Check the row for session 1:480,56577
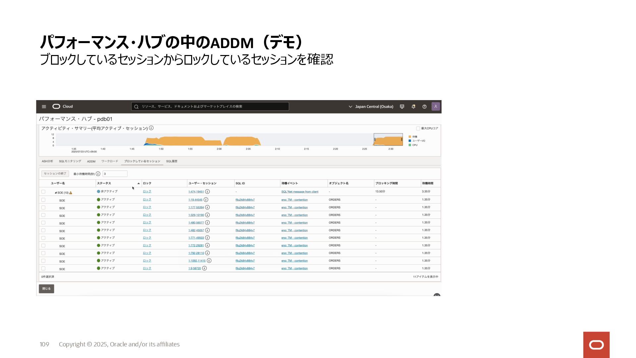This screenshot has height=358, width=636. 43,223
